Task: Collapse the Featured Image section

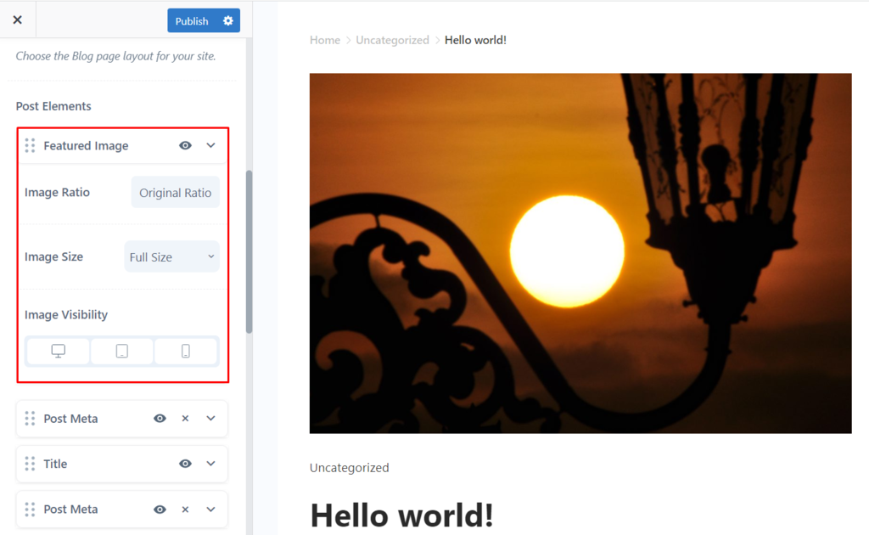Action: pyautogui.click(x=210, y=145)
